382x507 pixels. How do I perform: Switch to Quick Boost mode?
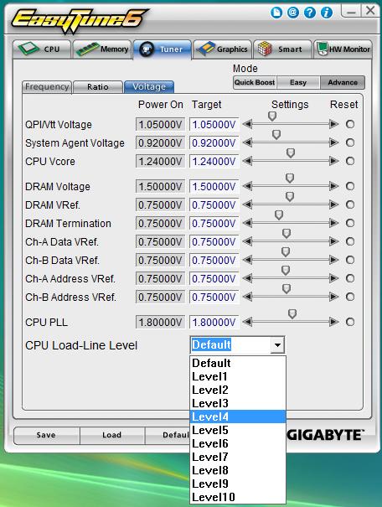(x=255, y=82)
